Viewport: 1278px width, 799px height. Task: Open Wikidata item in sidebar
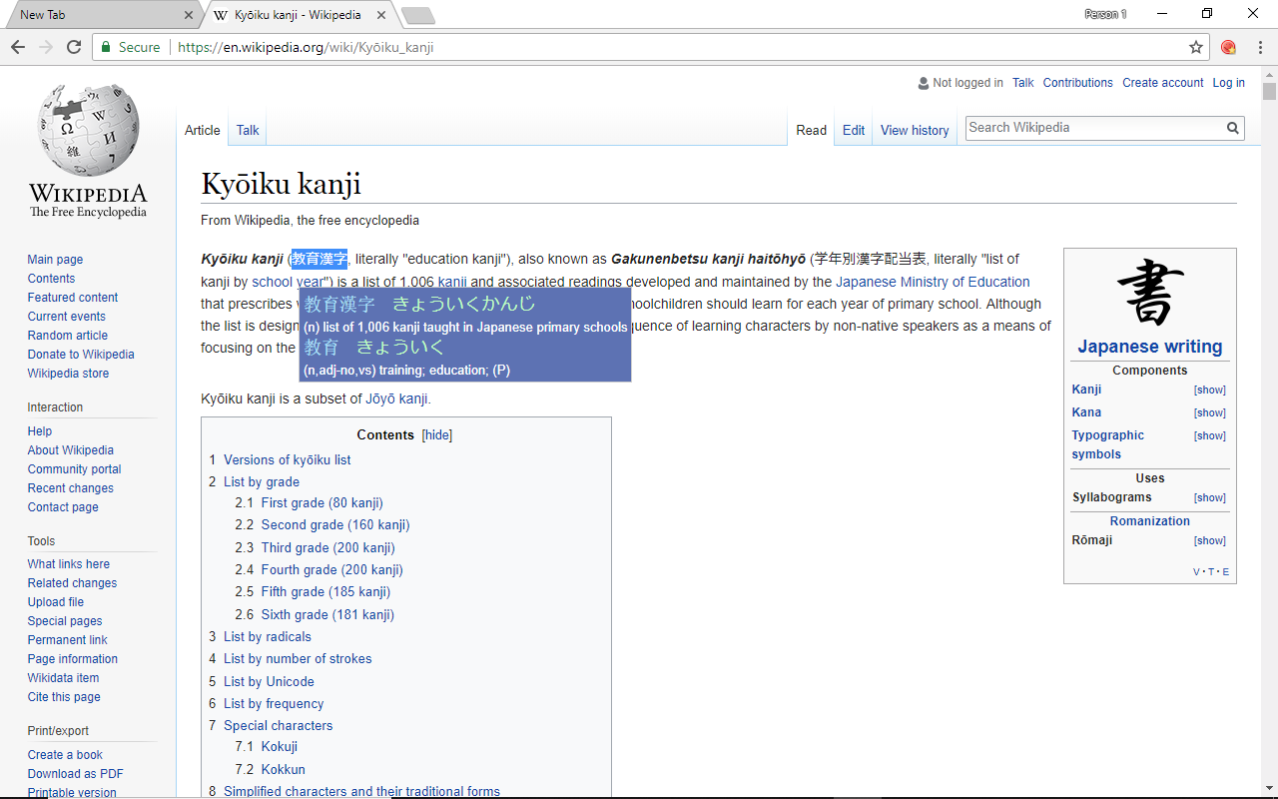[63, 678]
